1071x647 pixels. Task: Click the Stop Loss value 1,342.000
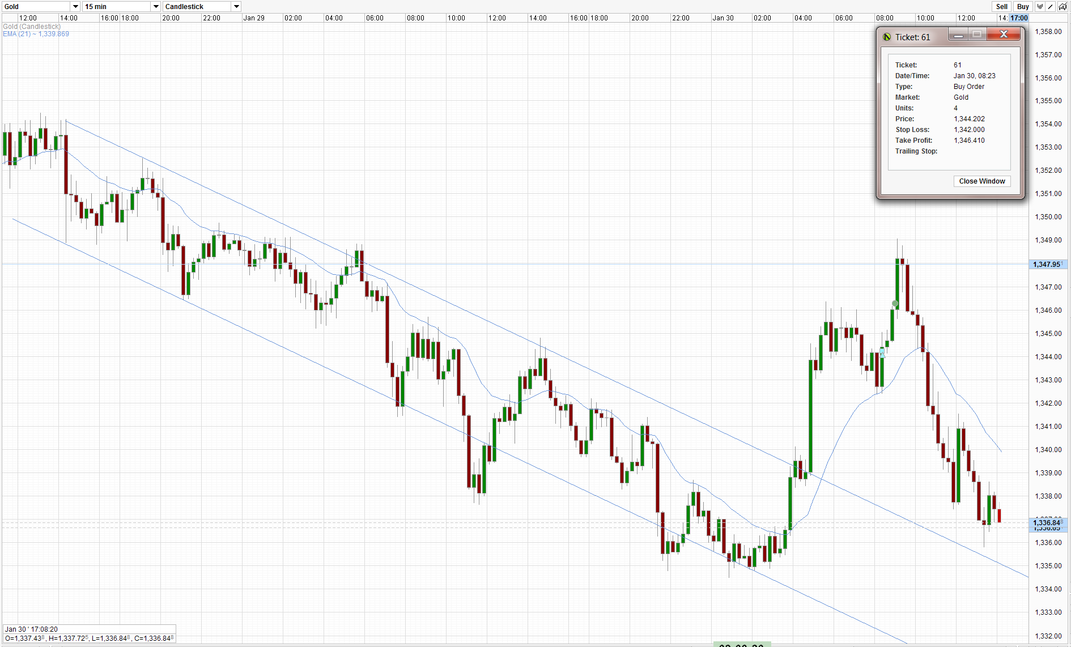pyautogui.click(x=969, y=130)
